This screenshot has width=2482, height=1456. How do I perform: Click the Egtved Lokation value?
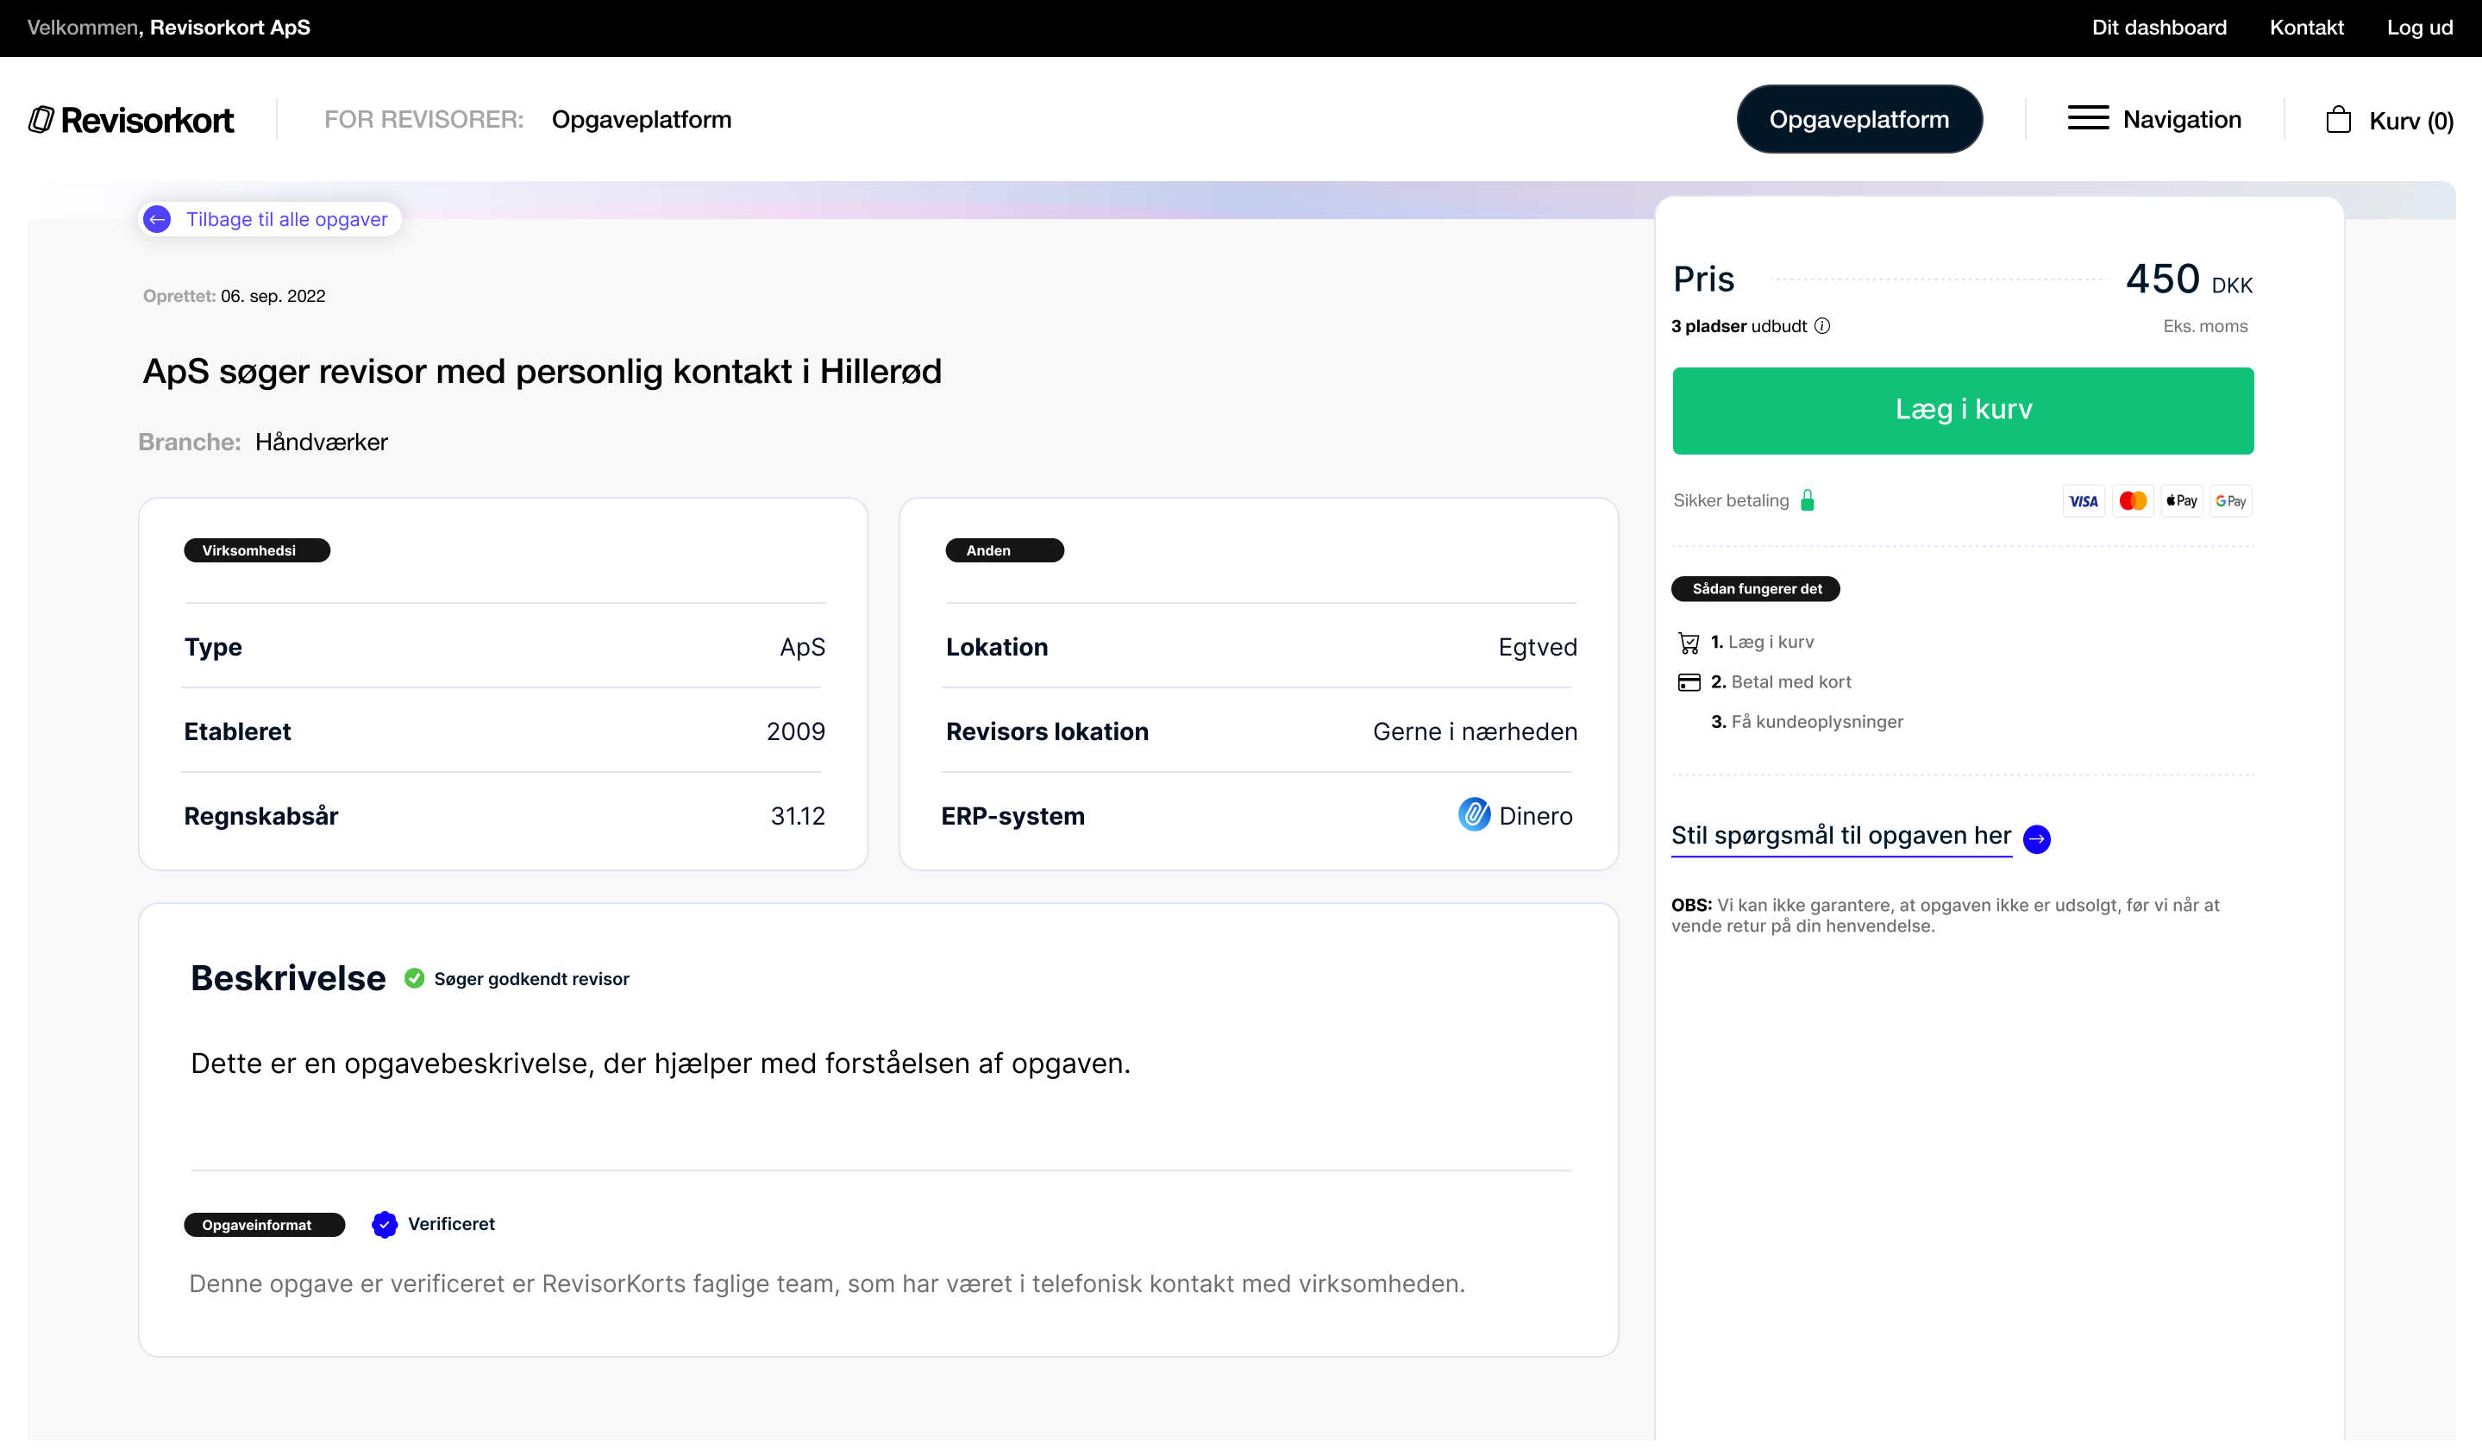coord(1538,647)
